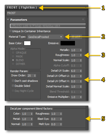Select the MASK alpha mode radio
Screen dimensions: 108x135
pos(13,56)
